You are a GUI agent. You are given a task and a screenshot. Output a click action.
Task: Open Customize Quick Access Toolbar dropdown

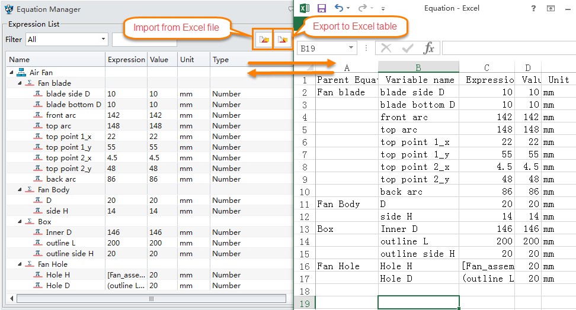(383, 8)
